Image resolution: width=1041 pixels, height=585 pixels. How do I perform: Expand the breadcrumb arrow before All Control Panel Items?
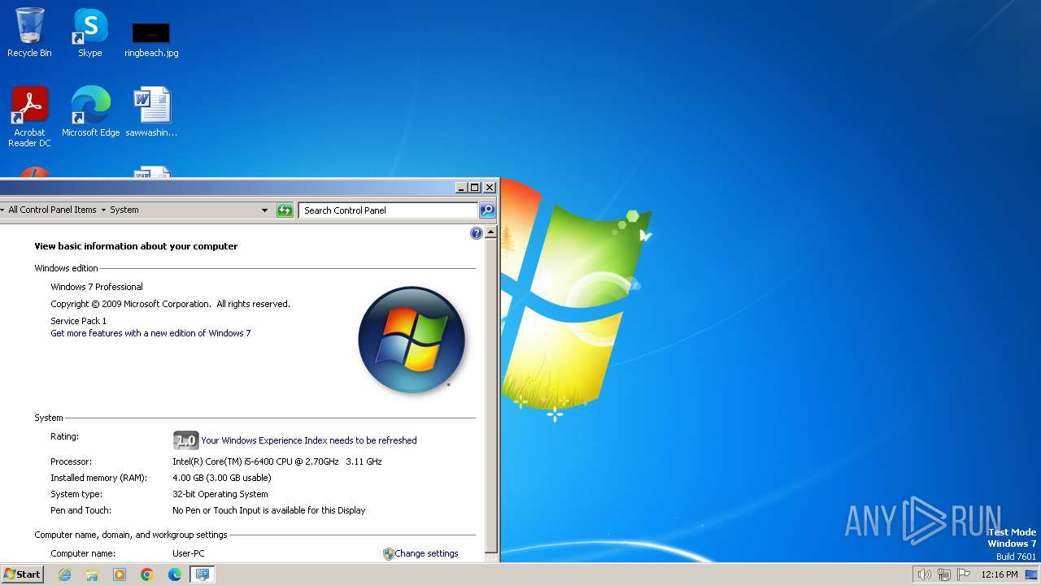pyautogui.click(x=2, y=210)
